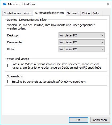Click the 'Desktop' row label
This screenshot has height=125, width=112.
tap(13, 35)
